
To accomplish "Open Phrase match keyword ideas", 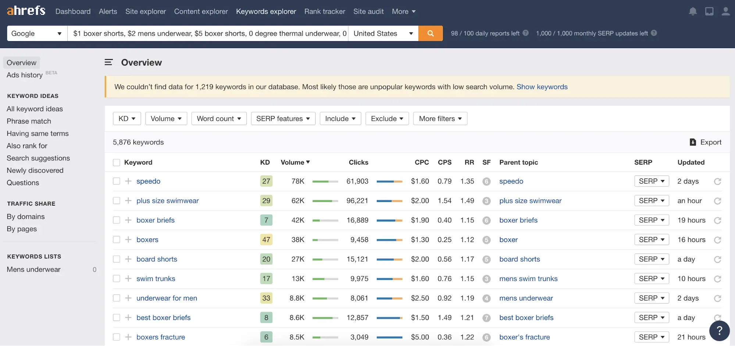I will 29,121.
